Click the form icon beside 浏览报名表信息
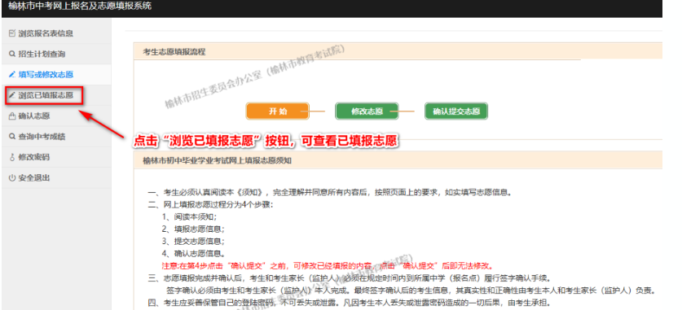682x310 pixels. click(11, 33)
